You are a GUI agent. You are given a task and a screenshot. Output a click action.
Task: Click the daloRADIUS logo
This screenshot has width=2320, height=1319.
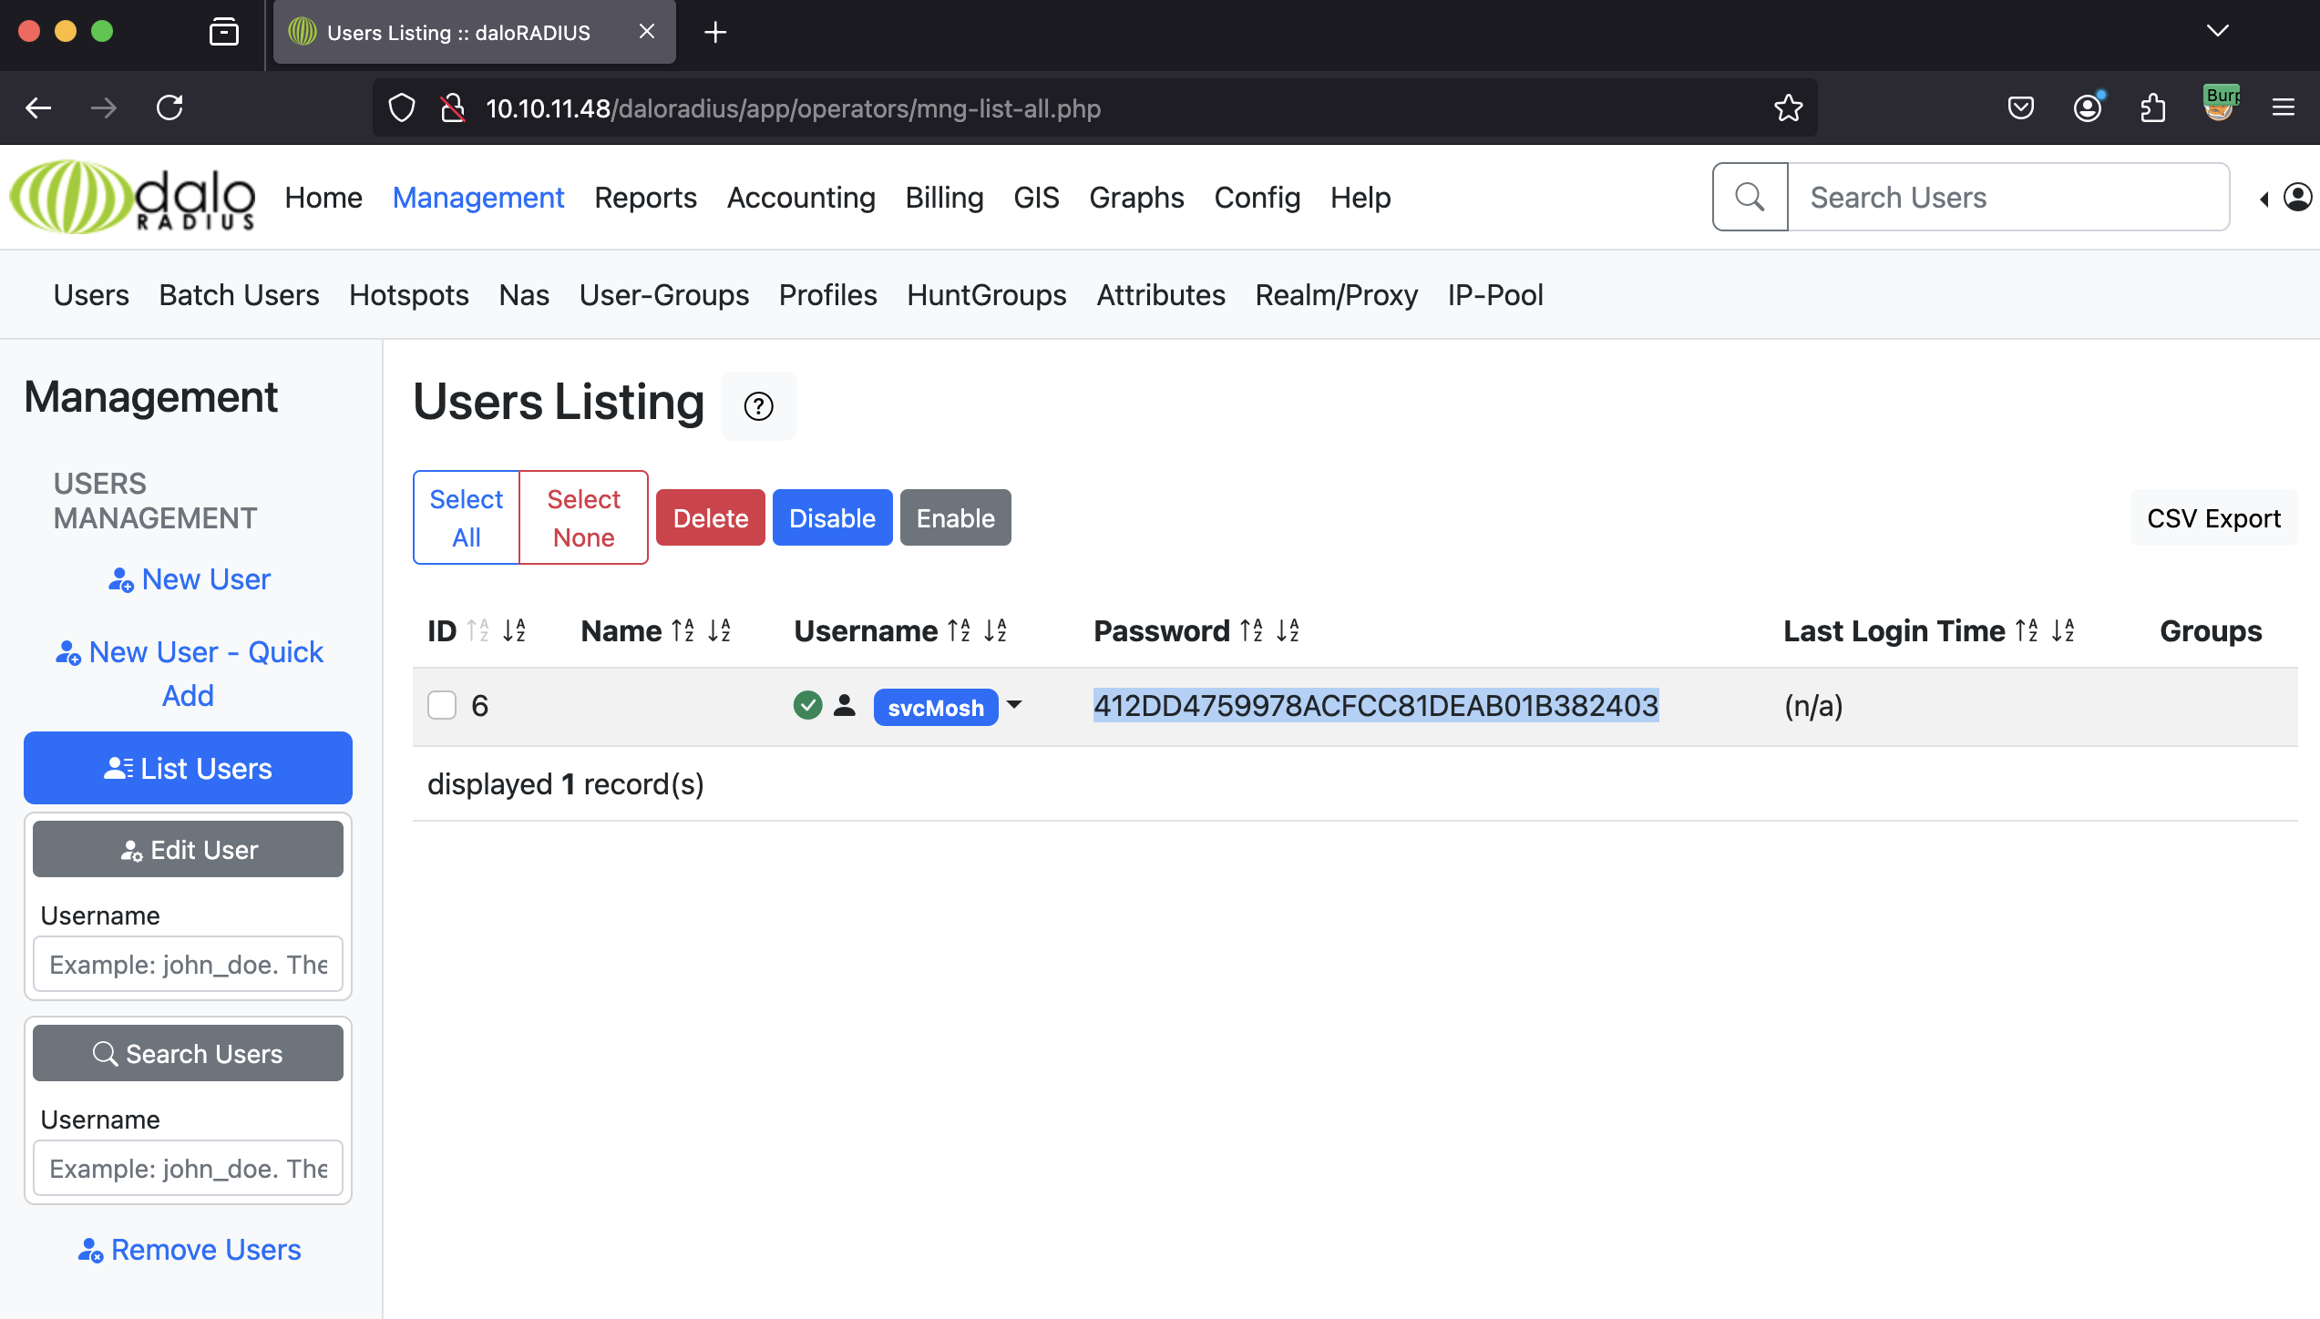tap(132, 197)
